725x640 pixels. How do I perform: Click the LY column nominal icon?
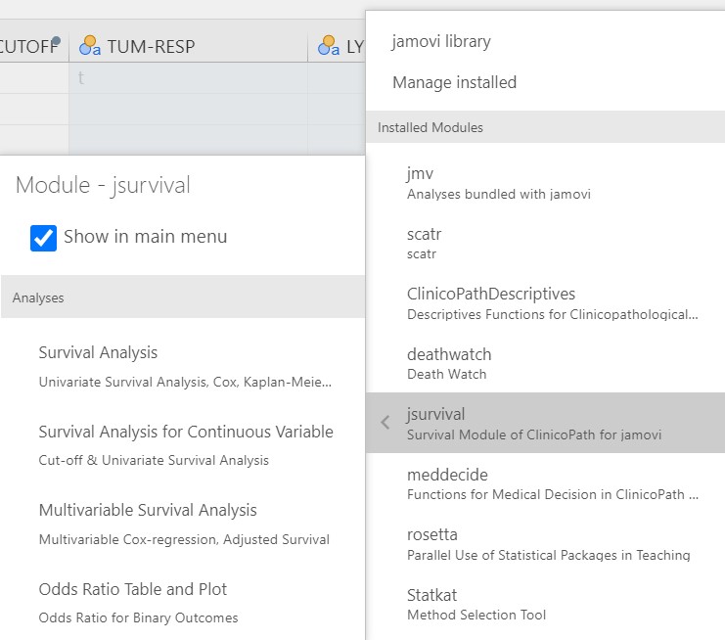point(329,46)
